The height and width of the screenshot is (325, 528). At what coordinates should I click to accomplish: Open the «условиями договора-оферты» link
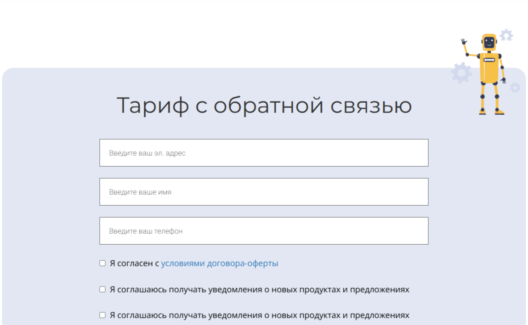tap(219, 263)
